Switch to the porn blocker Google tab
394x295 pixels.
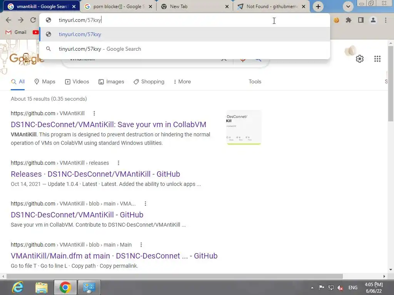[118, 7]
